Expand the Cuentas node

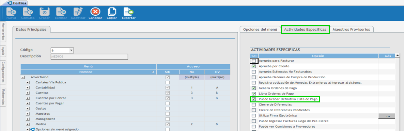[x=28, y=93]
